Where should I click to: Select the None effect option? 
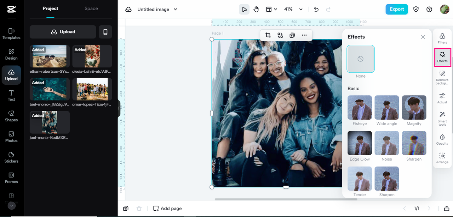(360, 59)
